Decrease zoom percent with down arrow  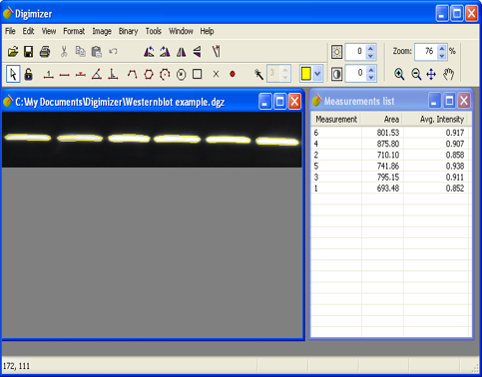pos(442,56)
